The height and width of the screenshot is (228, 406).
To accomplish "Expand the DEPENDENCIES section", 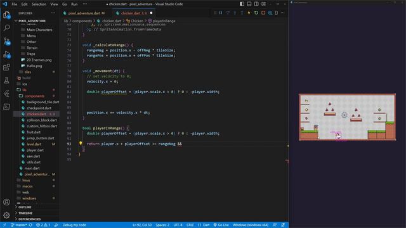I will pyautogui.click(x=29, y=219).
